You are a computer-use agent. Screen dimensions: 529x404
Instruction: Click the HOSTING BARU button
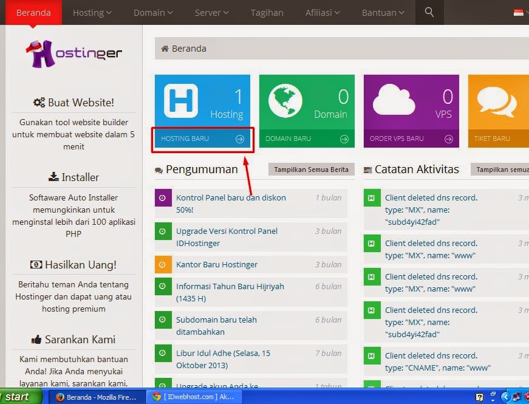pyautogui.click(x=202, y=139)
